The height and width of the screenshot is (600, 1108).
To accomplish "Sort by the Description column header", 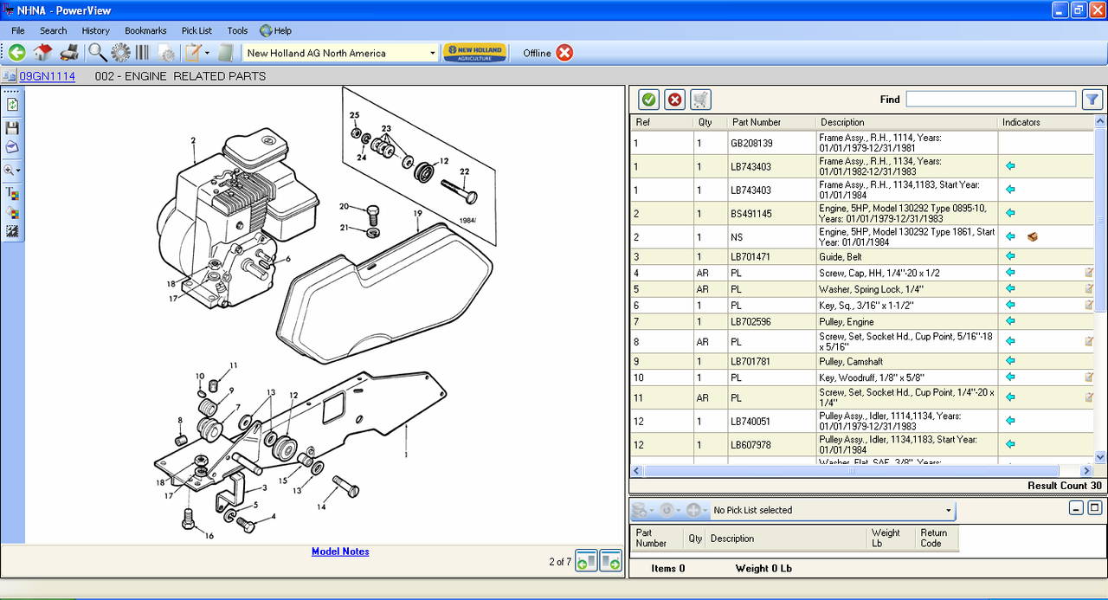I will coord(906,122).
